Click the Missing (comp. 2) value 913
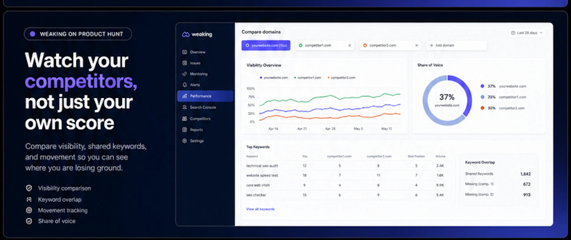Screen dimensions: 571x240 pyautogui.click(x=527, y=195)
